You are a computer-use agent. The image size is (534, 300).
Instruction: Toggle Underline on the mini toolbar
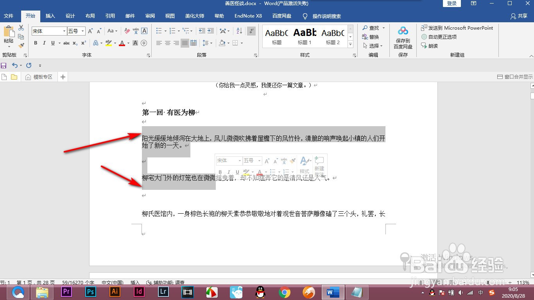[x=237, y=172]
